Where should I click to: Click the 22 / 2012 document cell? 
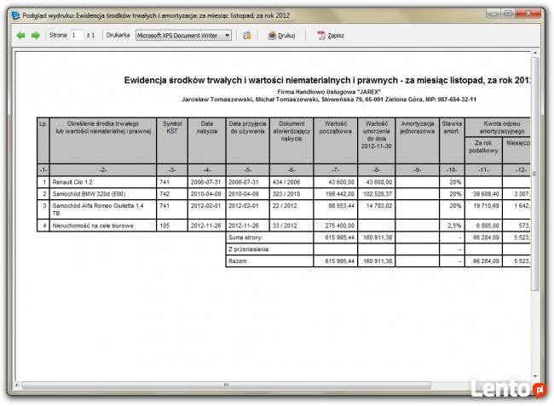[x=291, y=209]
